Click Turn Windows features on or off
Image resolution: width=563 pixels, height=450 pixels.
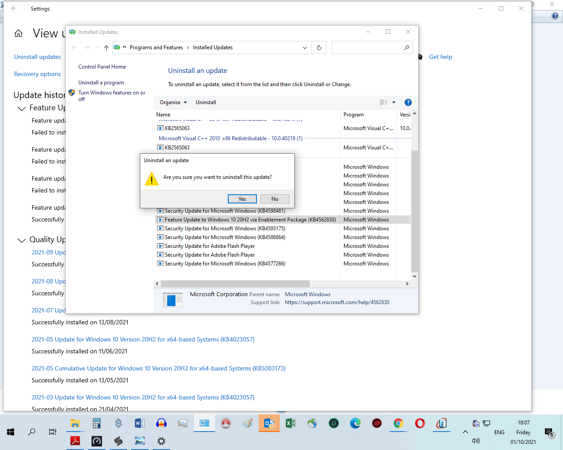112,96
